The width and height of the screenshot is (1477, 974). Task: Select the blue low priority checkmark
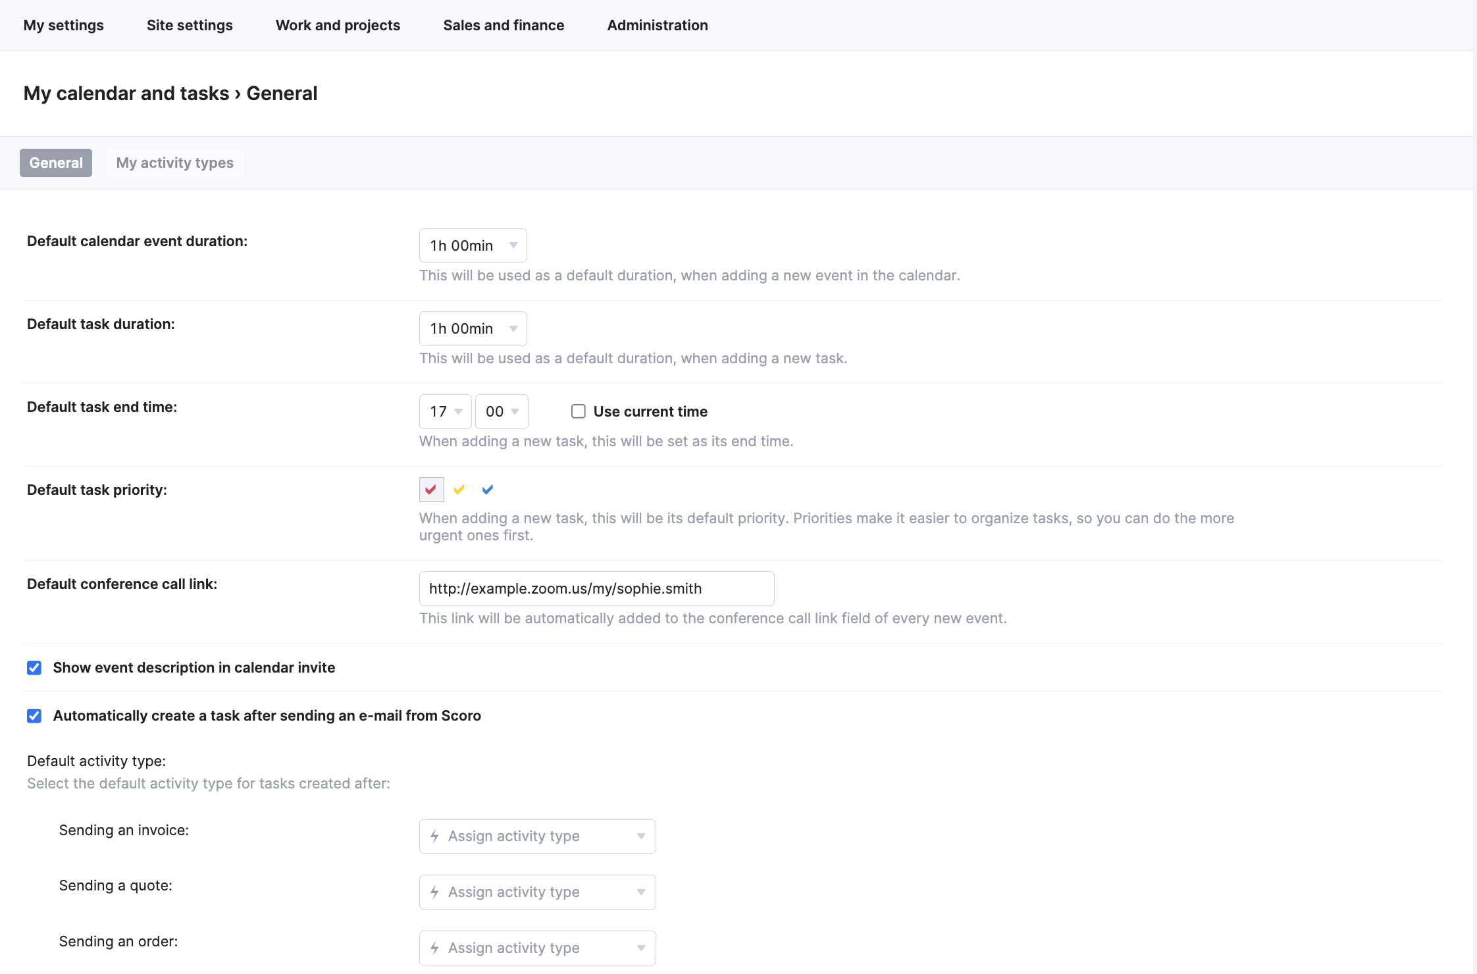pos(488,490)
